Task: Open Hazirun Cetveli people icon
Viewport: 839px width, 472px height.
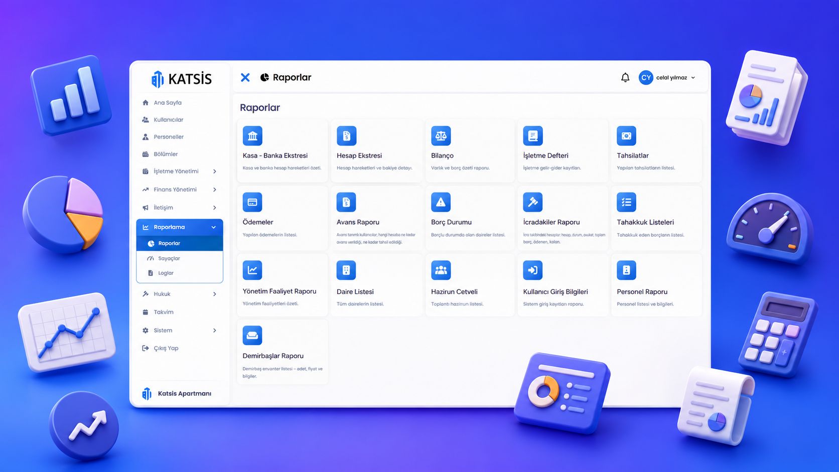Action: tap(441, 270)
